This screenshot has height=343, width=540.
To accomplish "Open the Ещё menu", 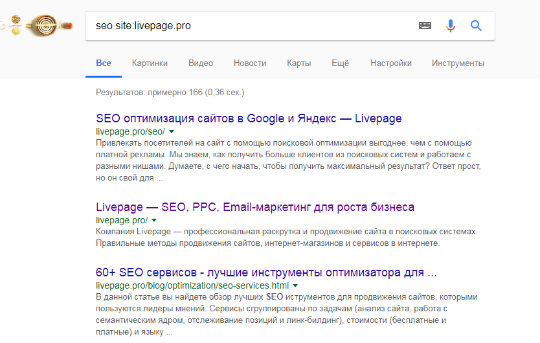I will (x=340, y=63).
